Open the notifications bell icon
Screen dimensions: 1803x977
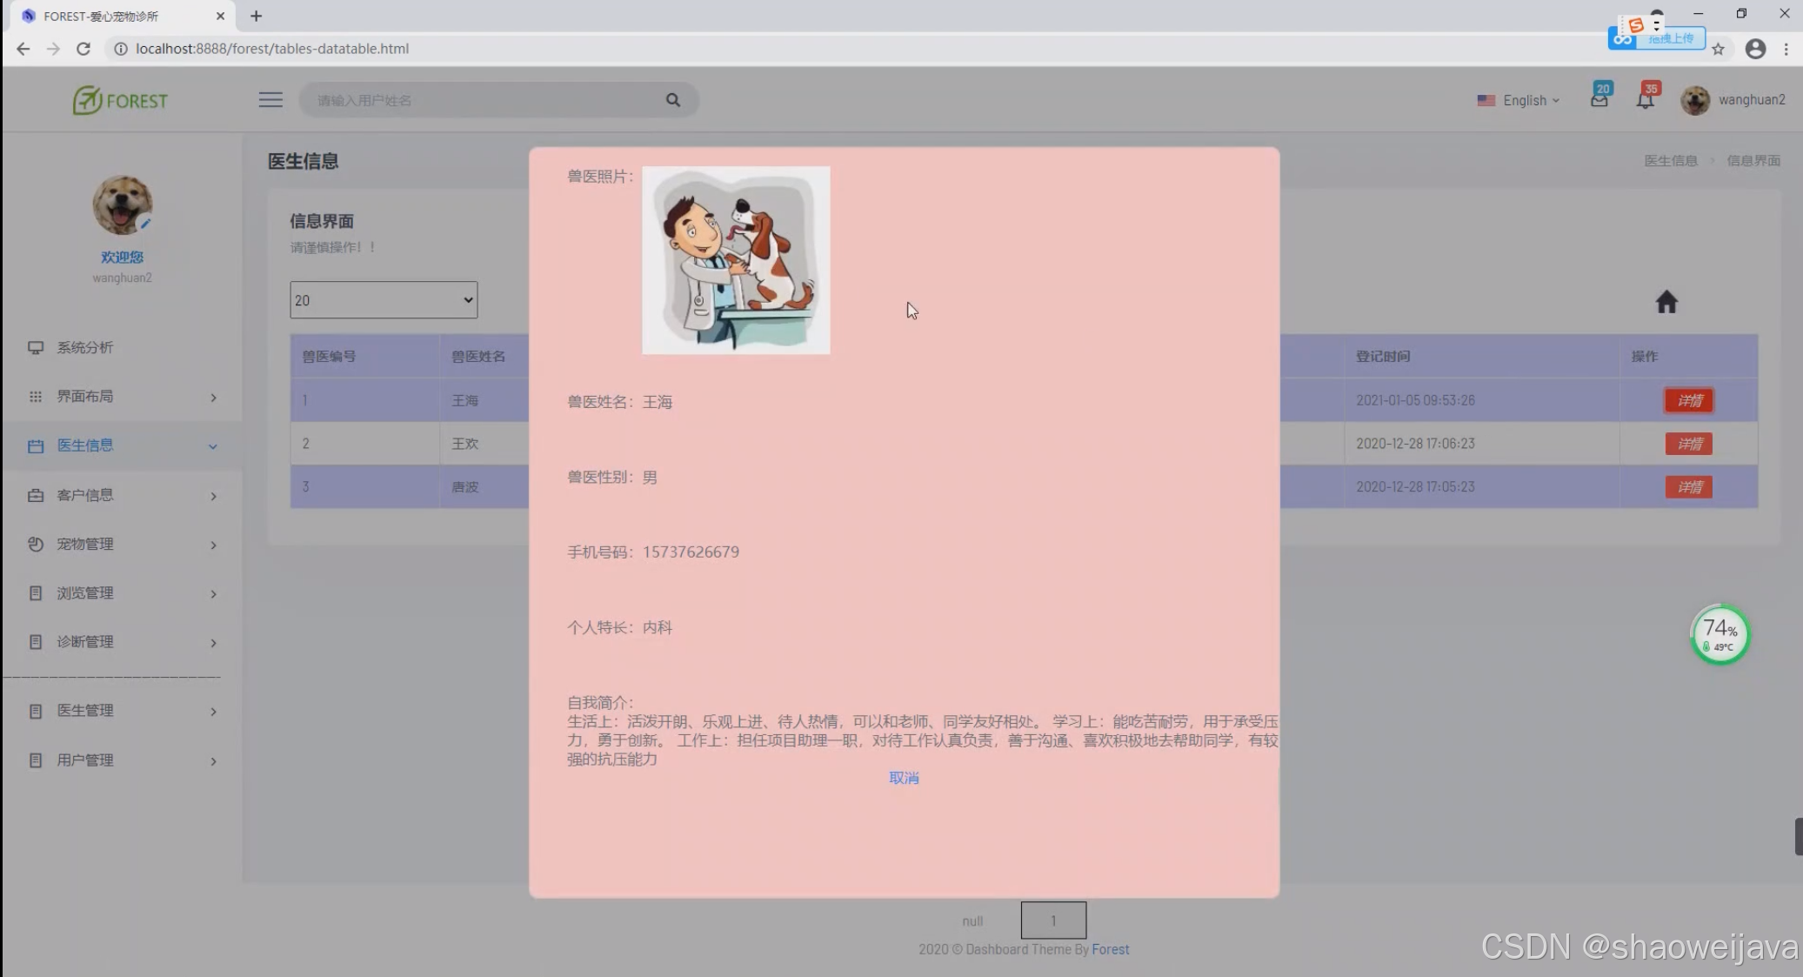coord(1645,99)
